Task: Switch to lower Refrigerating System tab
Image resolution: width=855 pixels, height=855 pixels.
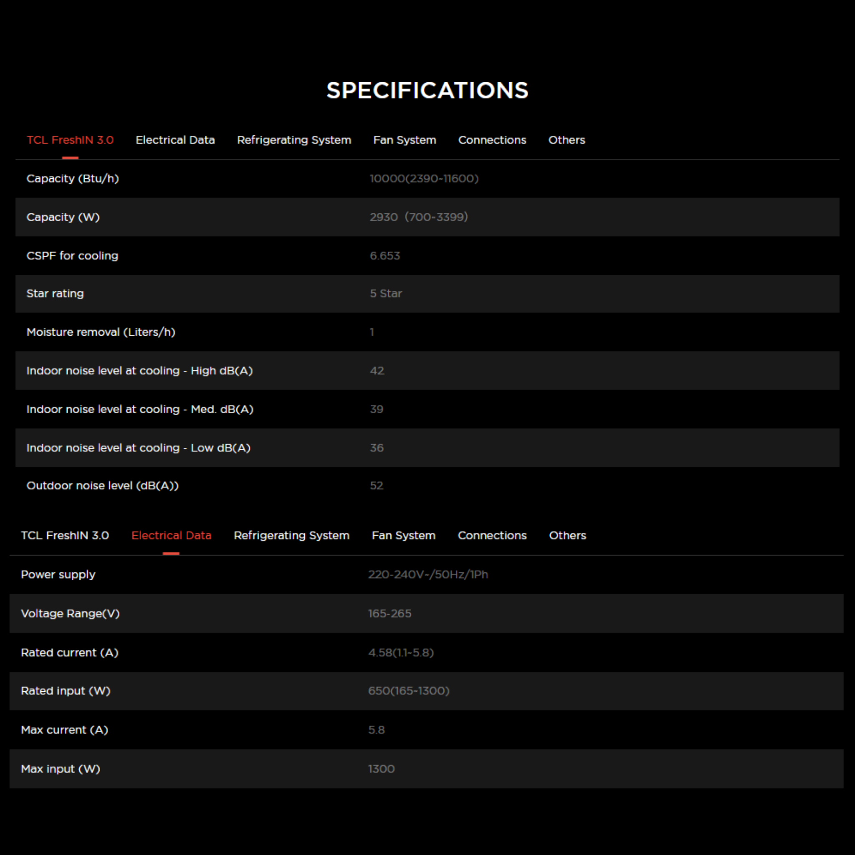Action: click(x=291, y=535)
